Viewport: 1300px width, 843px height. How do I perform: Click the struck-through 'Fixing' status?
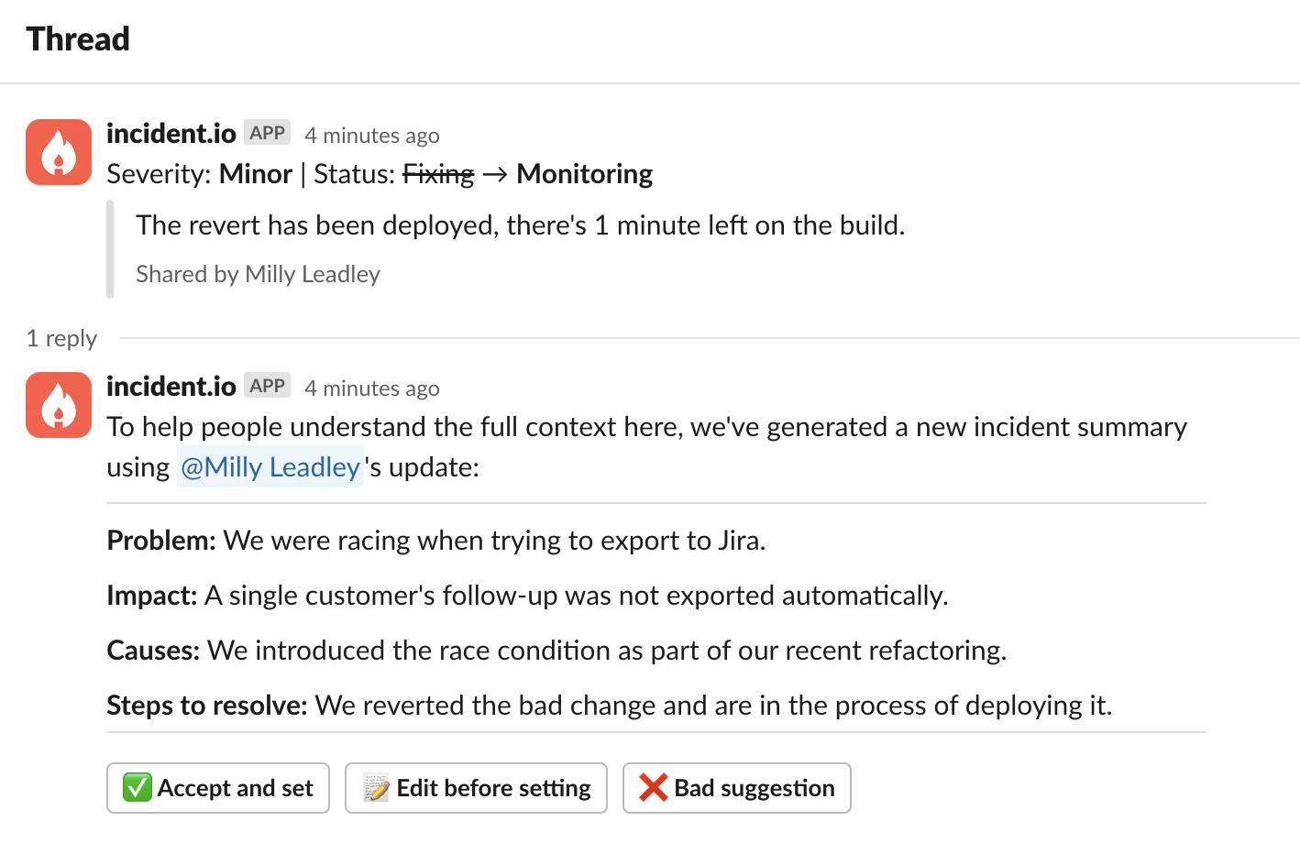click(438, 174)
